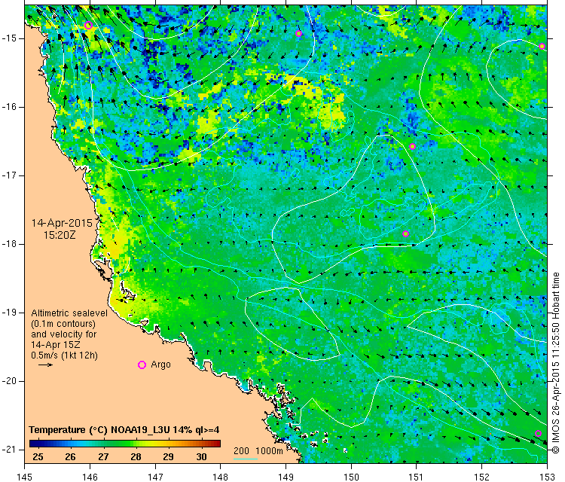The image size is (565, 482).
Task: Click the longitude axis label '152'
Action: (482, 477)
